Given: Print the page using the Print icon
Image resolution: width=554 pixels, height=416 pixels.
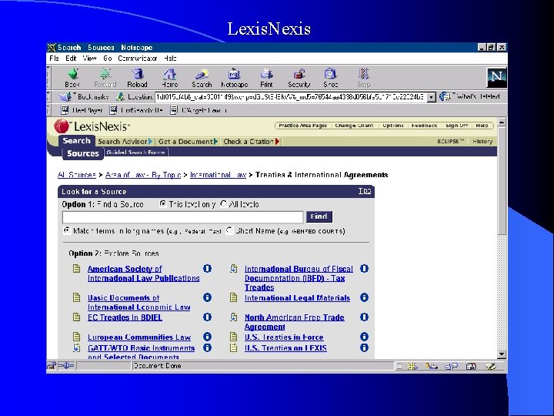Looking at the screenshot, I should 266,78.
